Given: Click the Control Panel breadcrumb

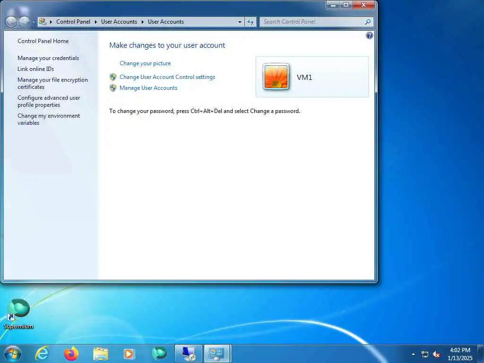Looking at the screenshot, I should (x=73, y=22).
